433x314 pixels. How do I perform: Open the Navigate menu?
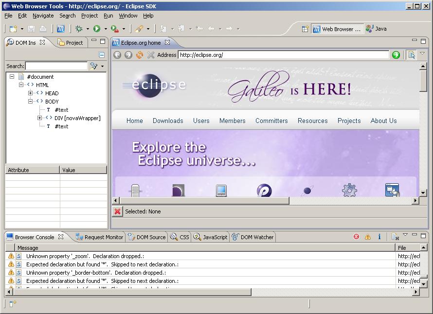pos(43,16)
